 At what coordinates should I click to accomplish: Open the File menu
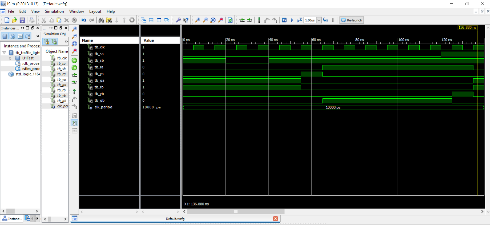tap(11, 11)
